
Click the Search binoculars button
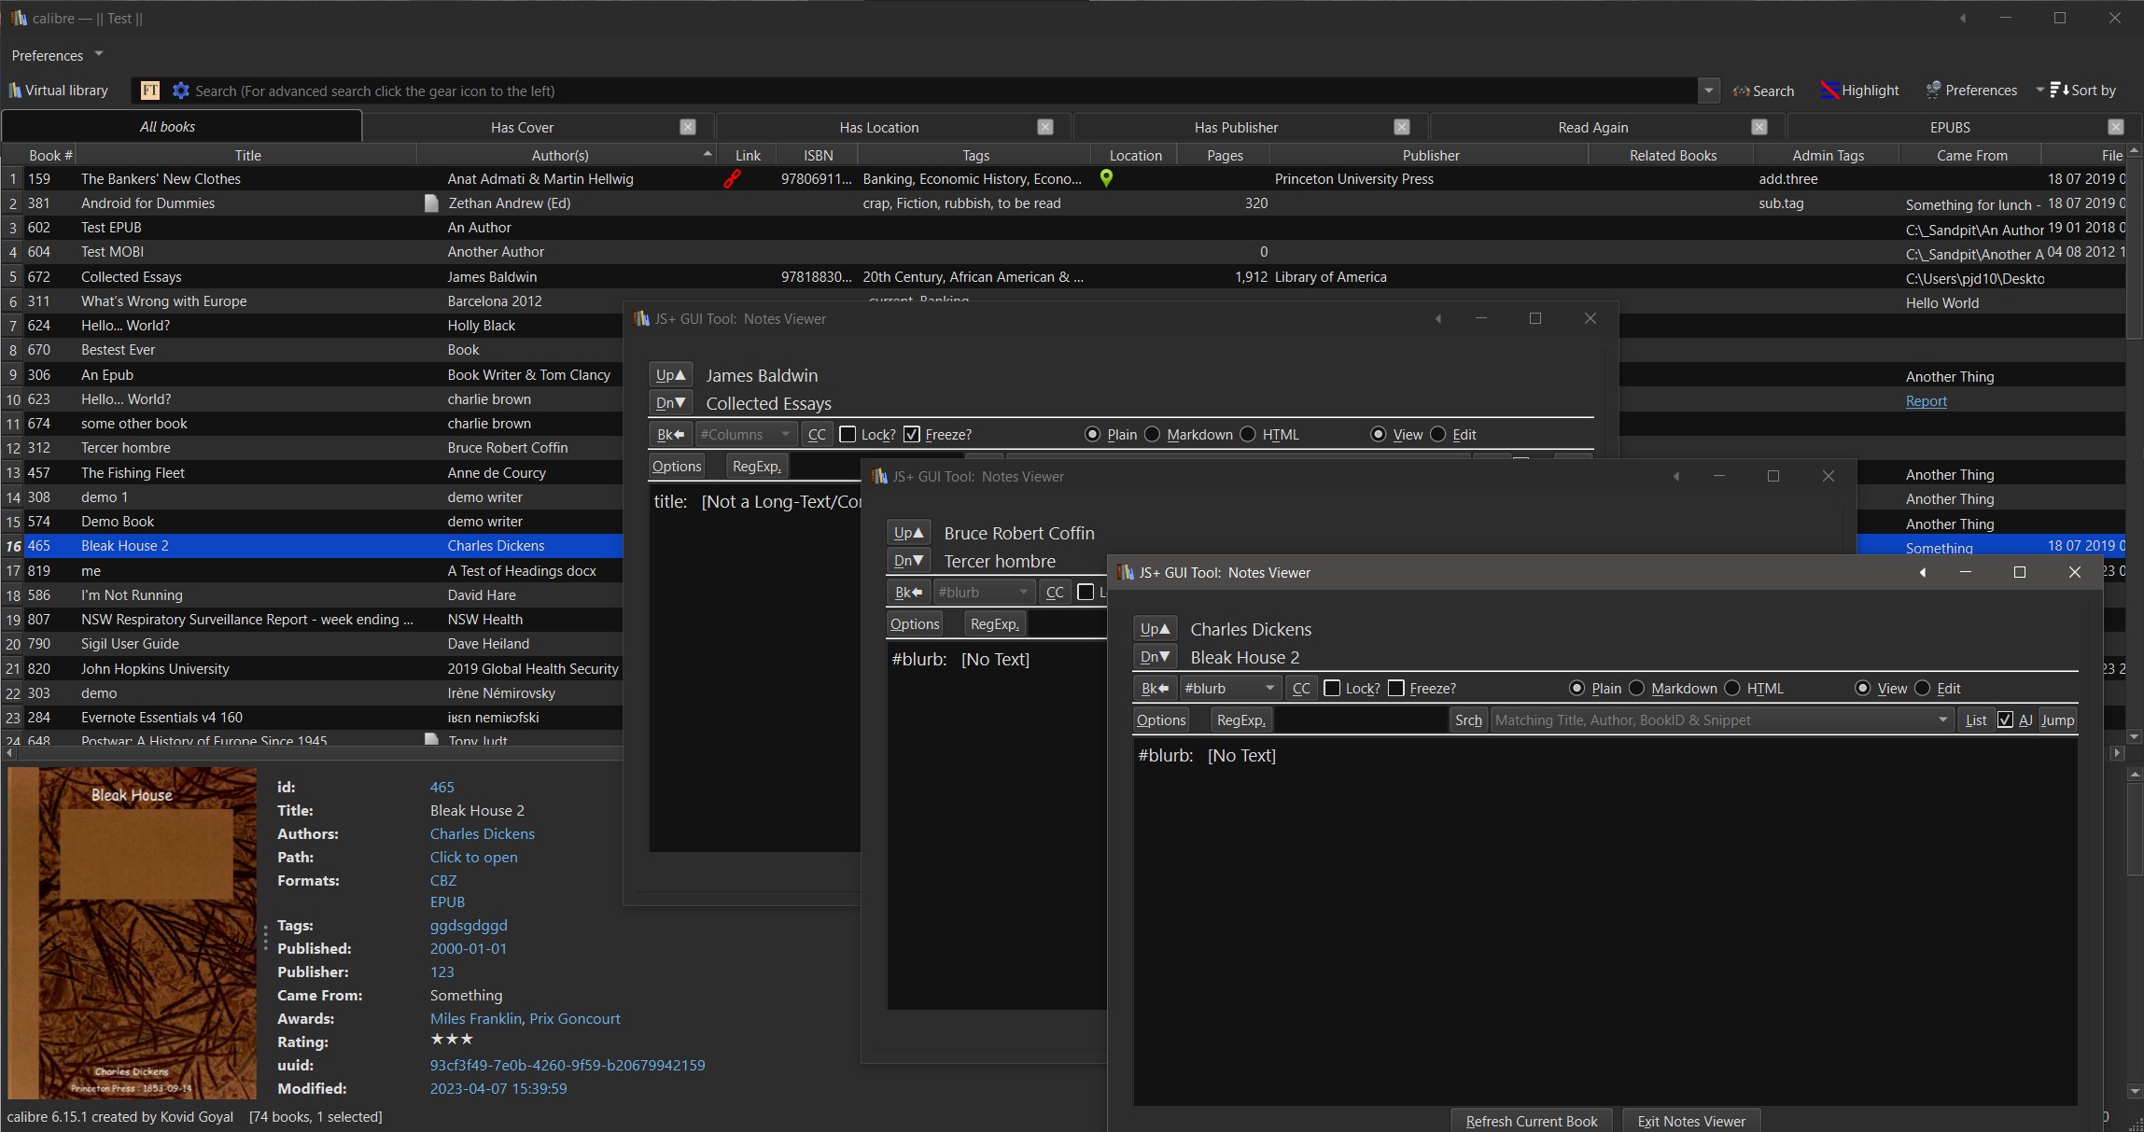1763,91
